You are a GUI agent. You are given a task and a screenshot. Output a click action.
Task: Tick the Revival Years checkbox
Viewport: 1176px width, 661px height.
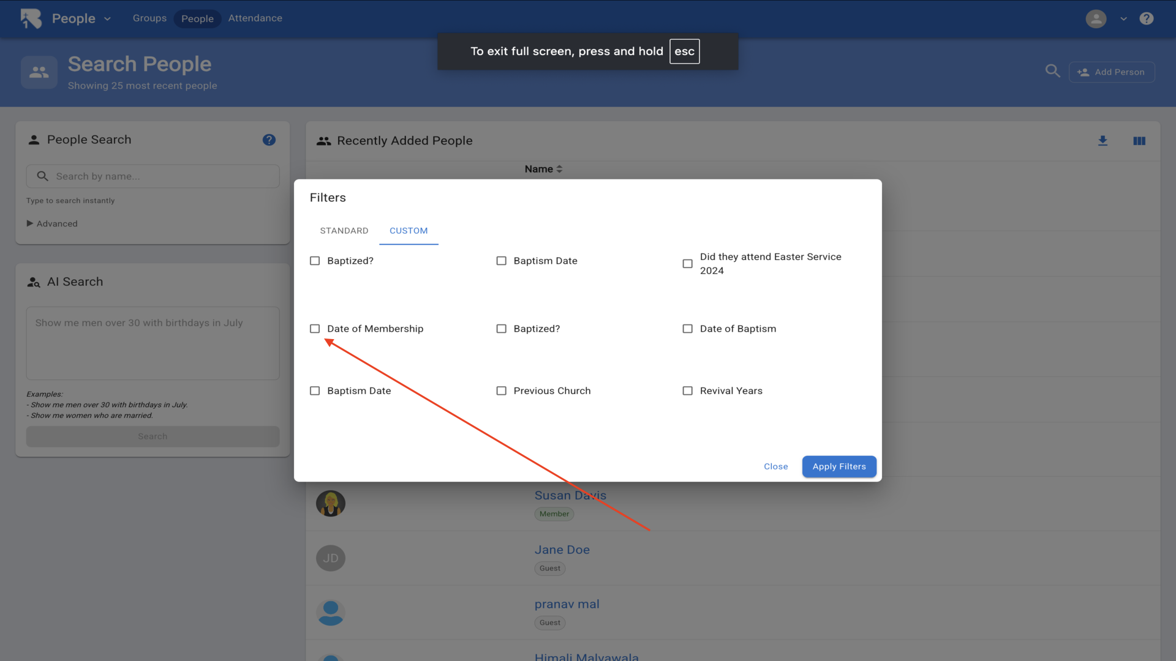688,390
